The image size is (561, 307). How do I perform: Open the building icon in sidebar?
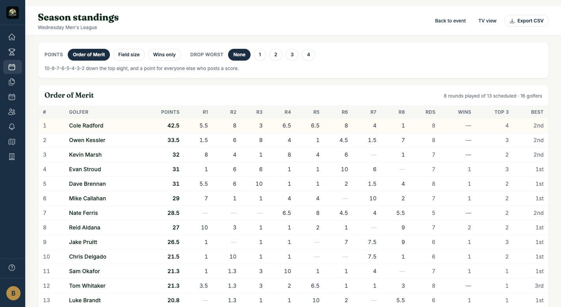click(12, 157)
